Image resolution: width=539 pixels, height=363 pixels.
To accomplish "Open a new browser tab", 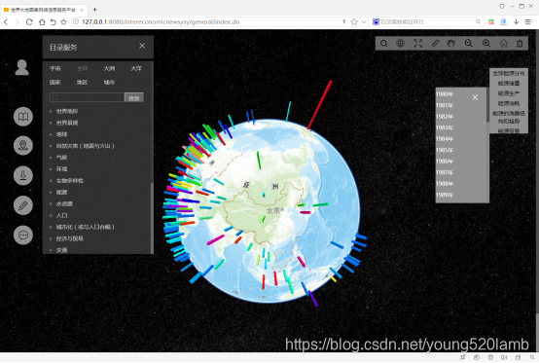I will (95, 10).
